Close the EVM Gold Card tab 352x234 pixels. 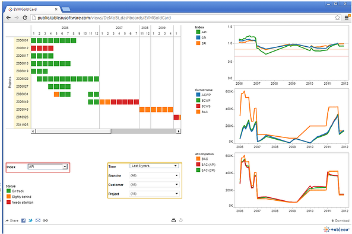[x=56, y=9]
